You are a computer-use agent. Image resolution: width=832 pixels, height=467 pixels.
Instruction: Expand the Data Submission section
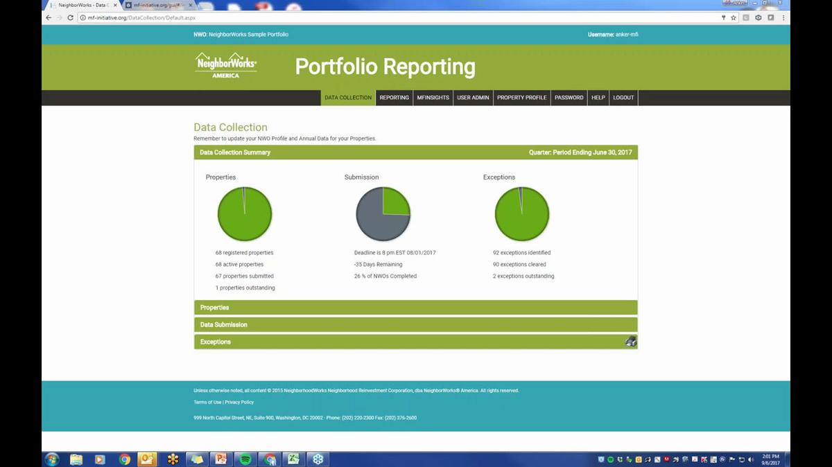click(416, 324)
